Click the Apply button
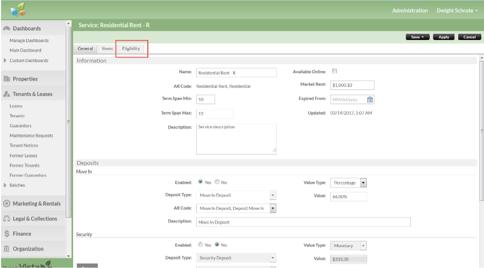This screenshot has height=268, width=484. point(444,37)
